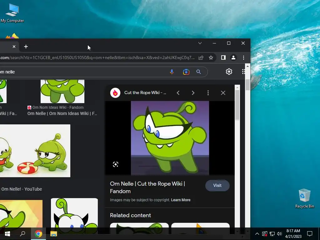The height and width of the screenshot is (240, 320).
Task: Go to next image in preview
Action: [193, 93]
